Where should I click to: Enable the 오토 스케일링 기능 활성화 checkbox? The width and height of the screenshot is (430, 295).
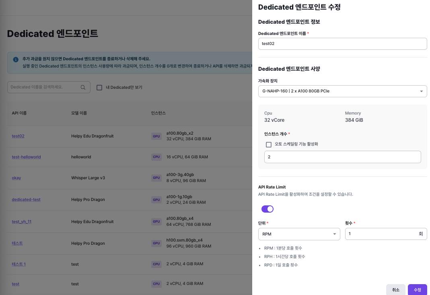click(269, 145)
